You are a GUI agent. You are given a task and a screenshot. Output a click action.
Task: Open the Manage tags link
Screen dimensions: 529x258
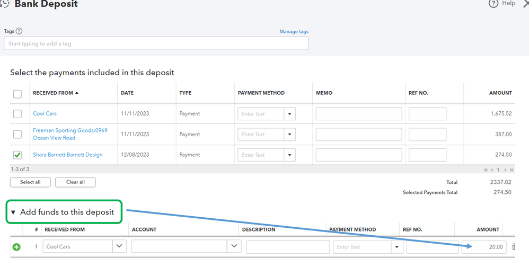[294, 31]
